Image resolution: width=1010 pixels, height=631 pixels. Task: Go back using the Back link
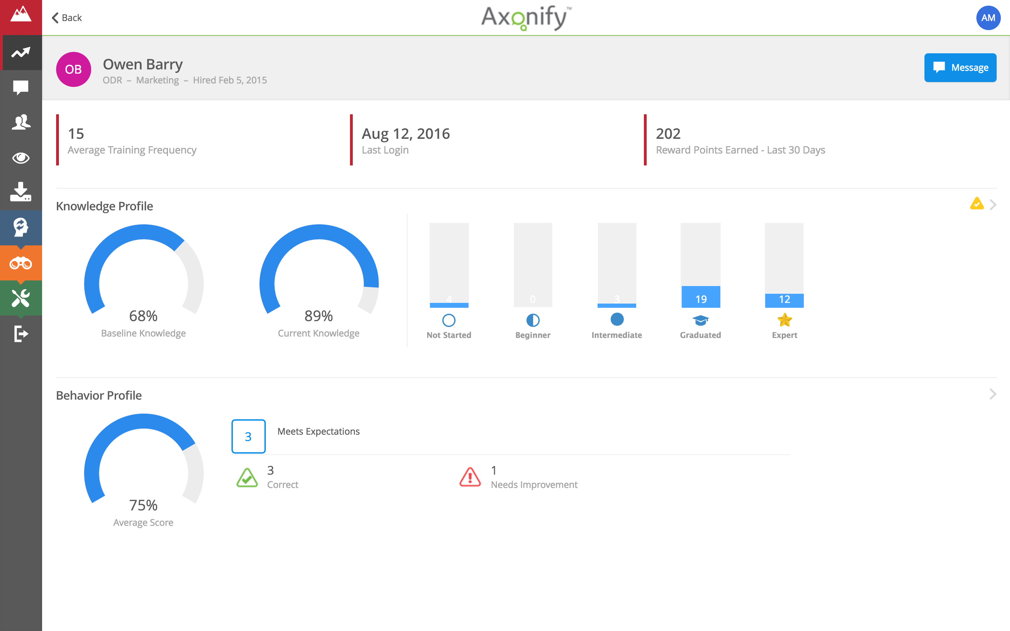click(x=67, y=18)
